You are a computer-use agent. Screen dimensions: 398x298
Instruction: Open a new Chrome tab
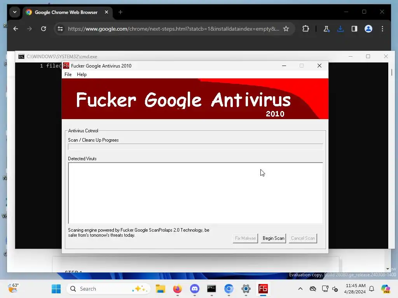point(120,12)
